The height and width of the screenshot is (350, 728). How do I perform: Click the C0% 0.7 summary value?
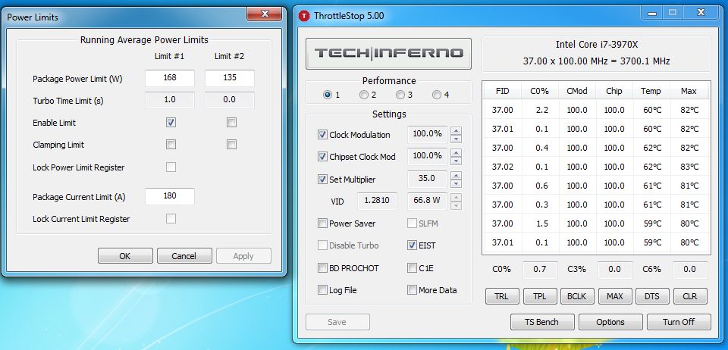click(540, 270)
